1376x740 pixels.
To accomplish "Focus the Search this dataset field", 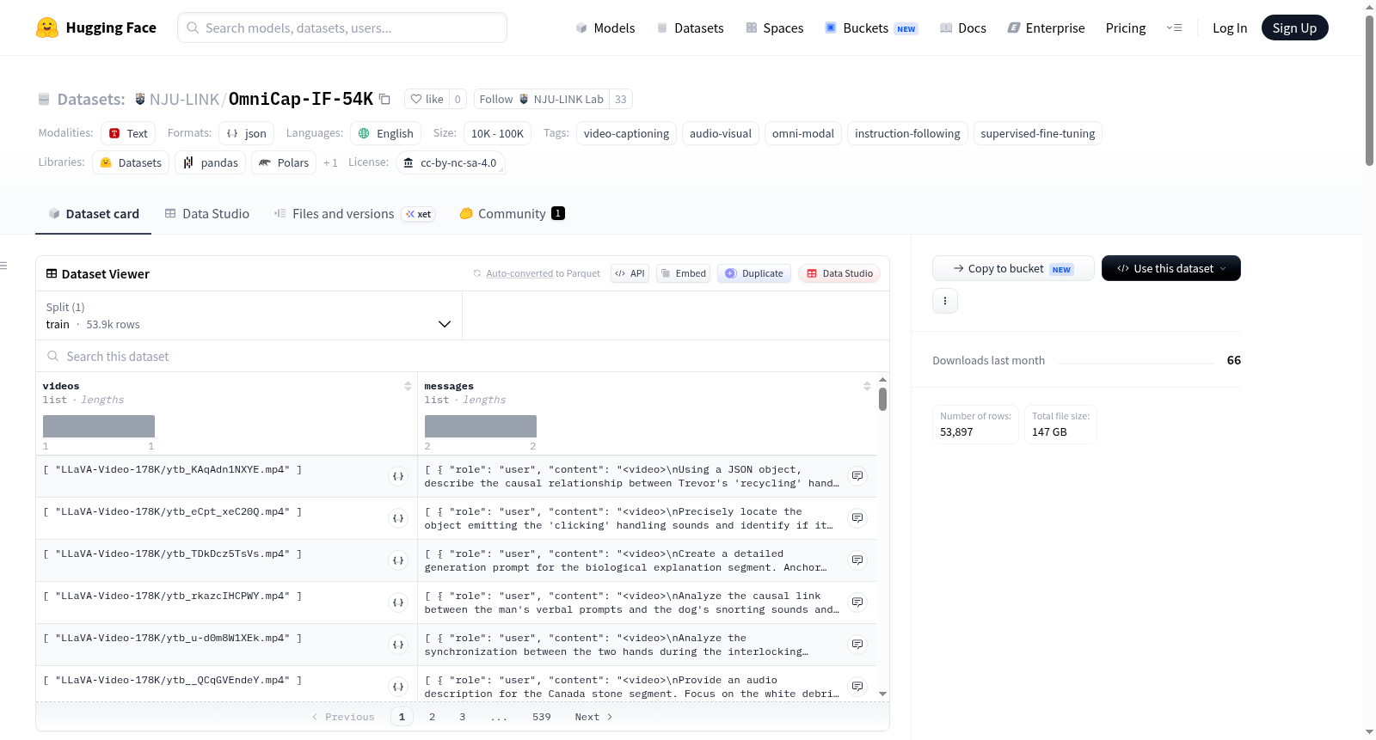I will pos(463,357).
